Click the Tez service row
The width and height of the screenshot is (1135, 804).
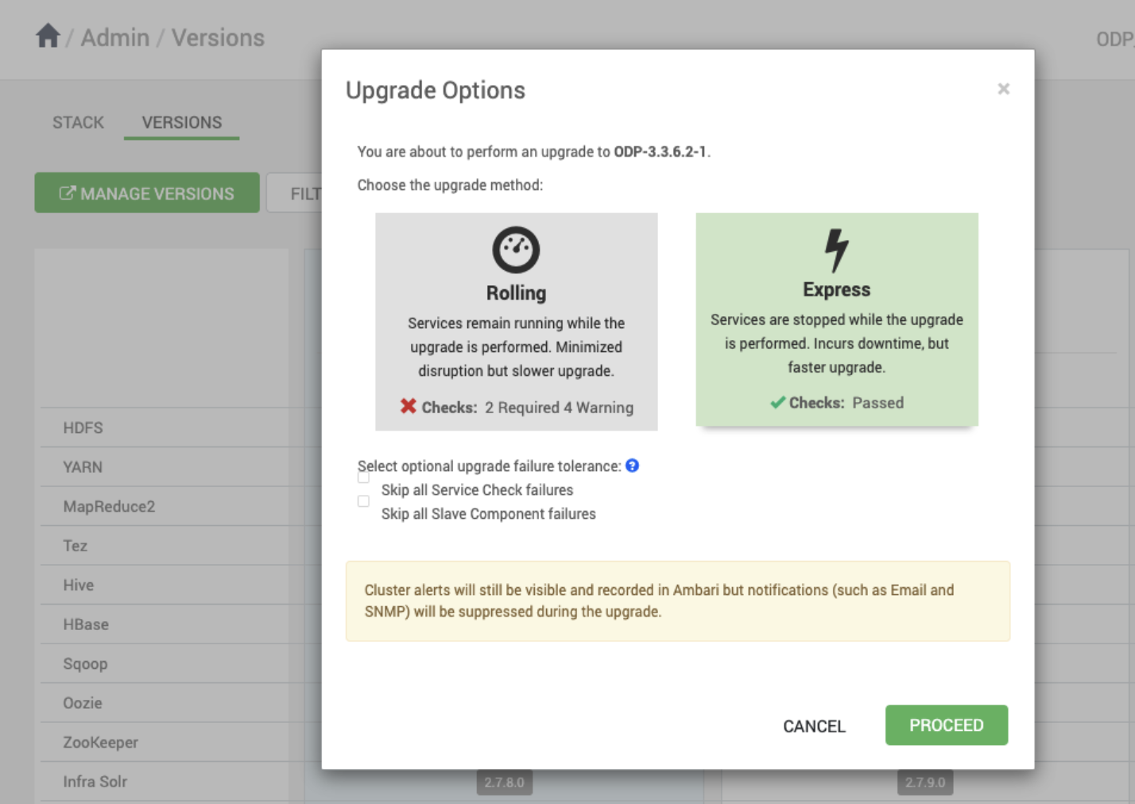point(165,546)
